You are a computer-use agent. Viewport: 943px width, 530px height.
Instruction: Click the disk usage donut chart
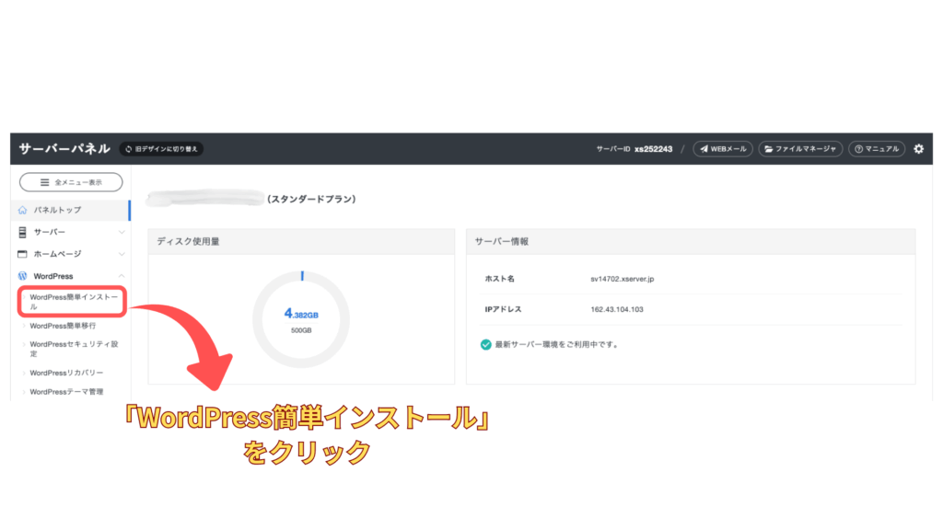tap(301, 318)
